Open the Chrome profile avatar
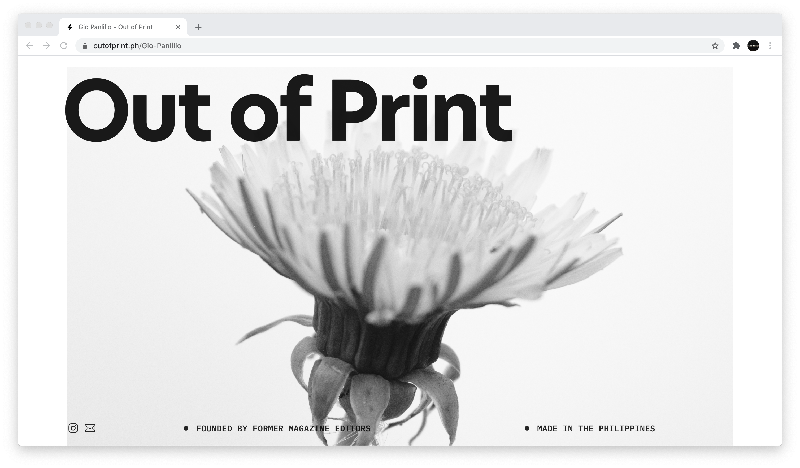800x468 pixels. pyautogui.click(x=753, y=46)
